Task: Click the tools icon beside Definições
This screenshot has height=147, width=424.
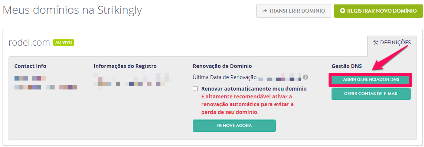Action: pos(376,42)
